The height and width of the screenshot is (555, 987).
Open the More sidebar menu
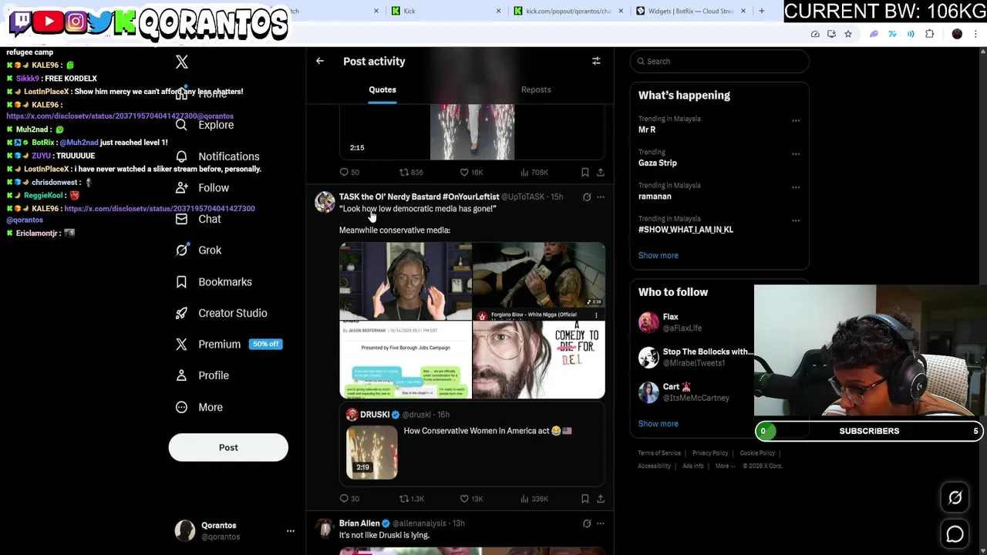click(199, 407)
